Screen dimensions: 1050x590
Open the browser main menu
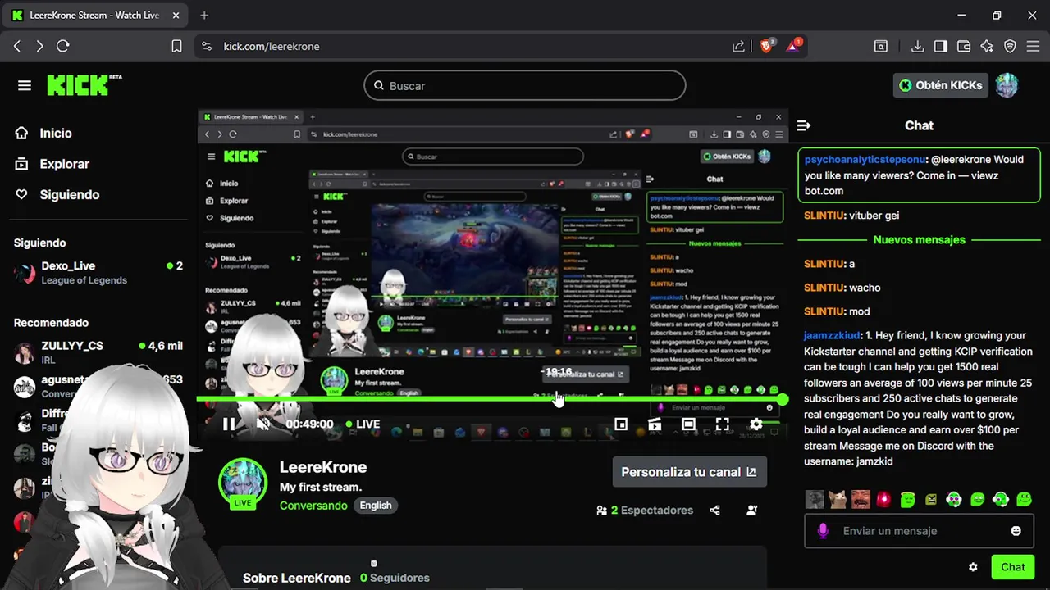[x=1033, y=47]
